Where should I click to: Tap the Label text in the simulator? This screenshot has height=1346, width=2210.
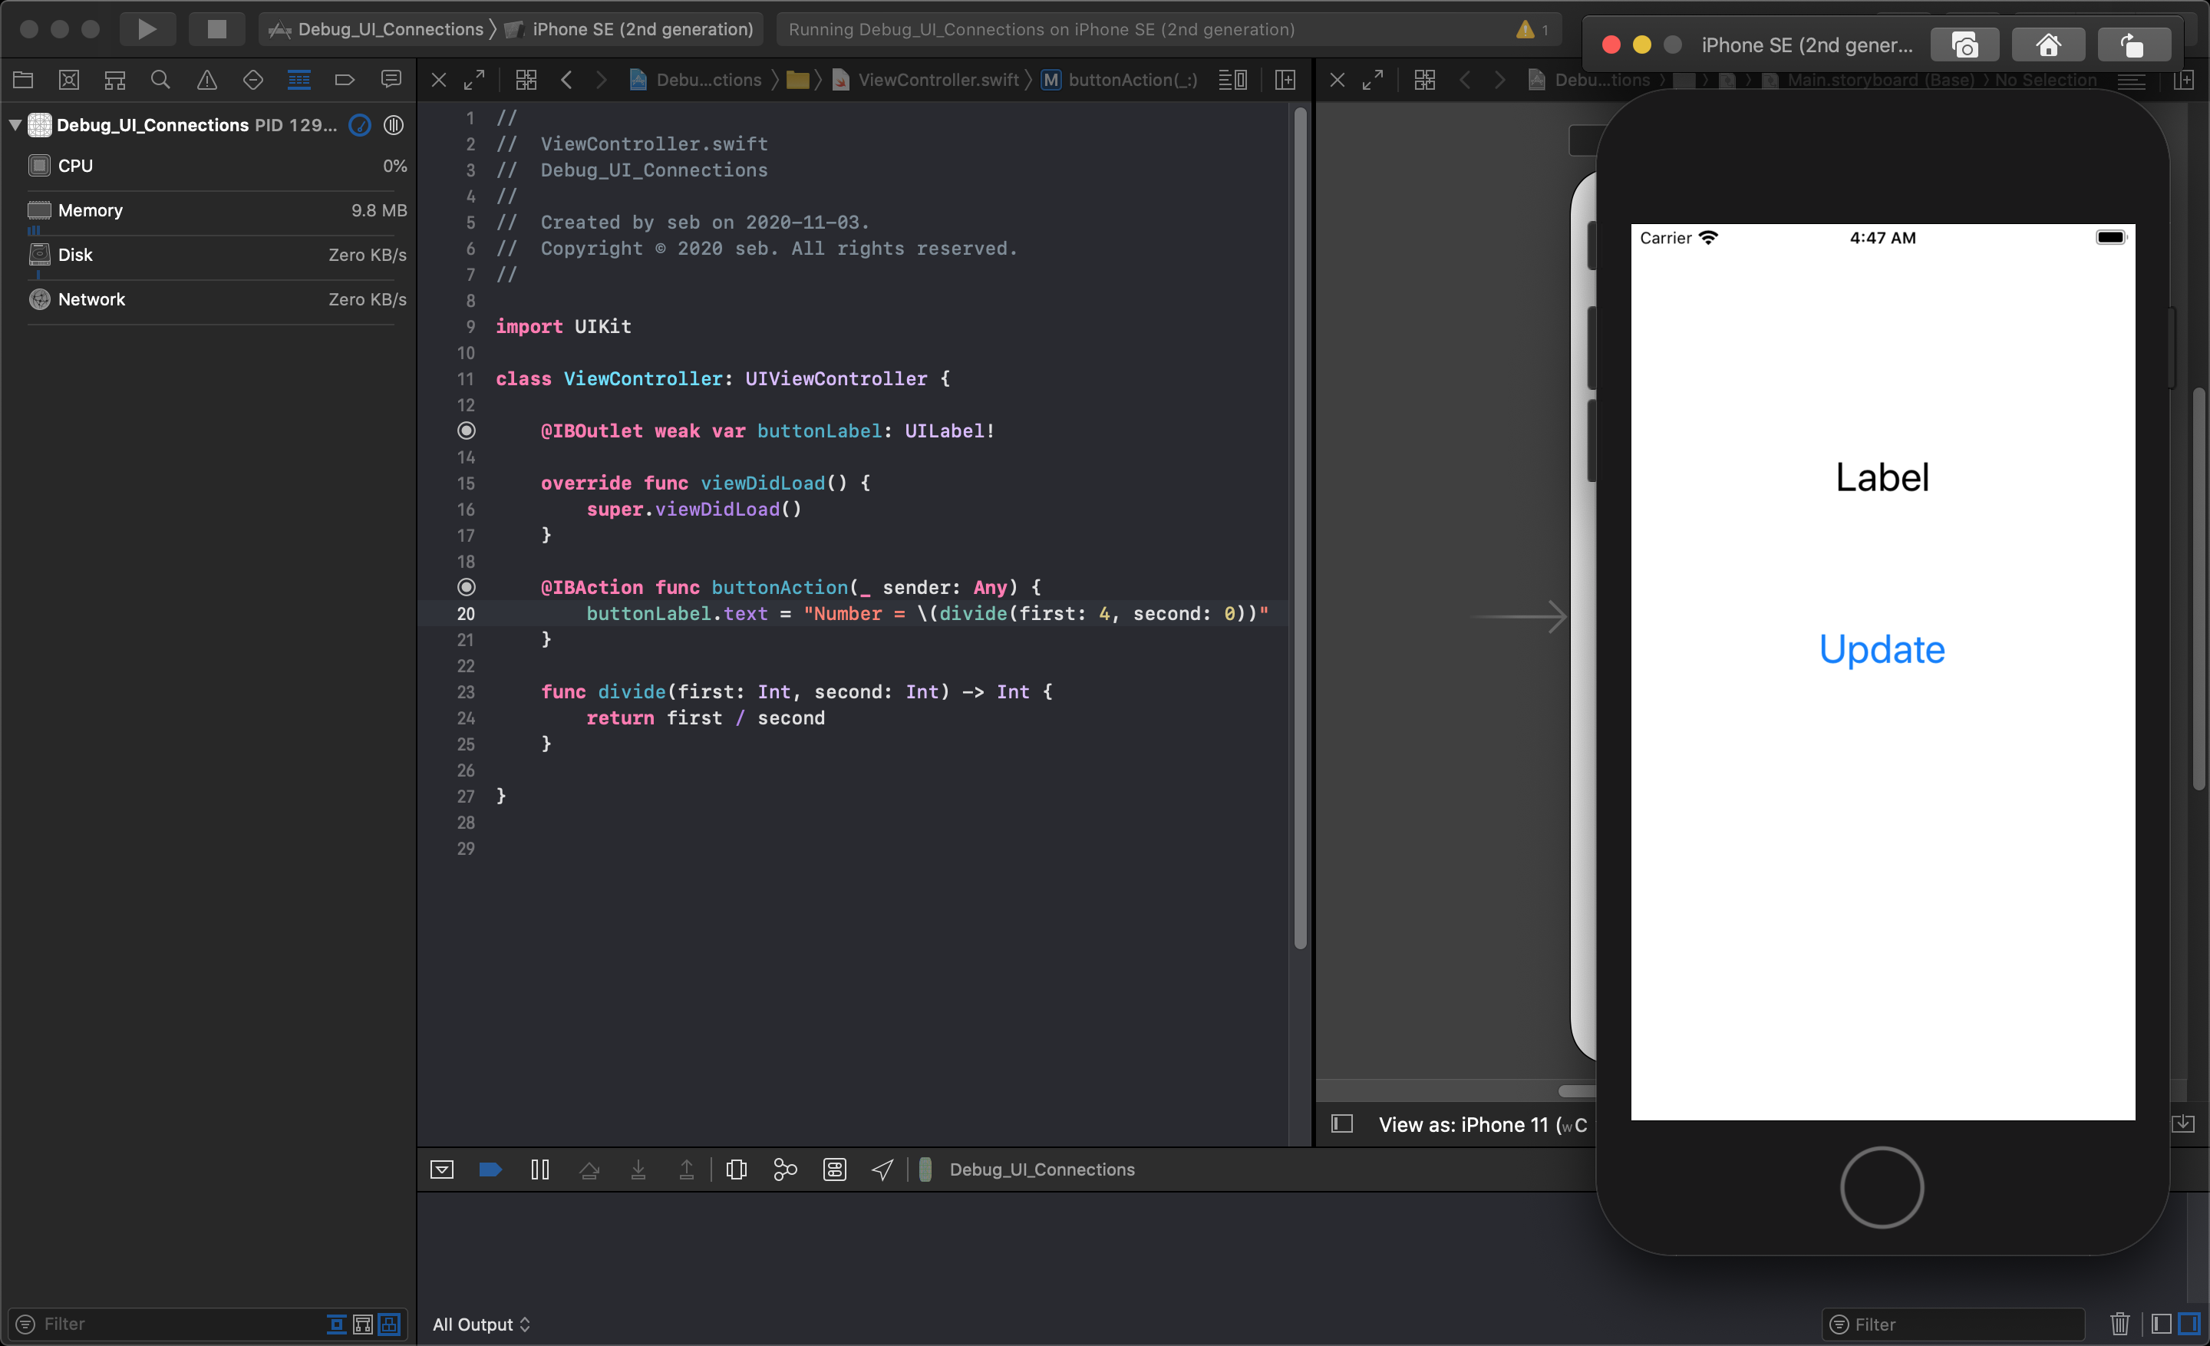coord(1882,477)
